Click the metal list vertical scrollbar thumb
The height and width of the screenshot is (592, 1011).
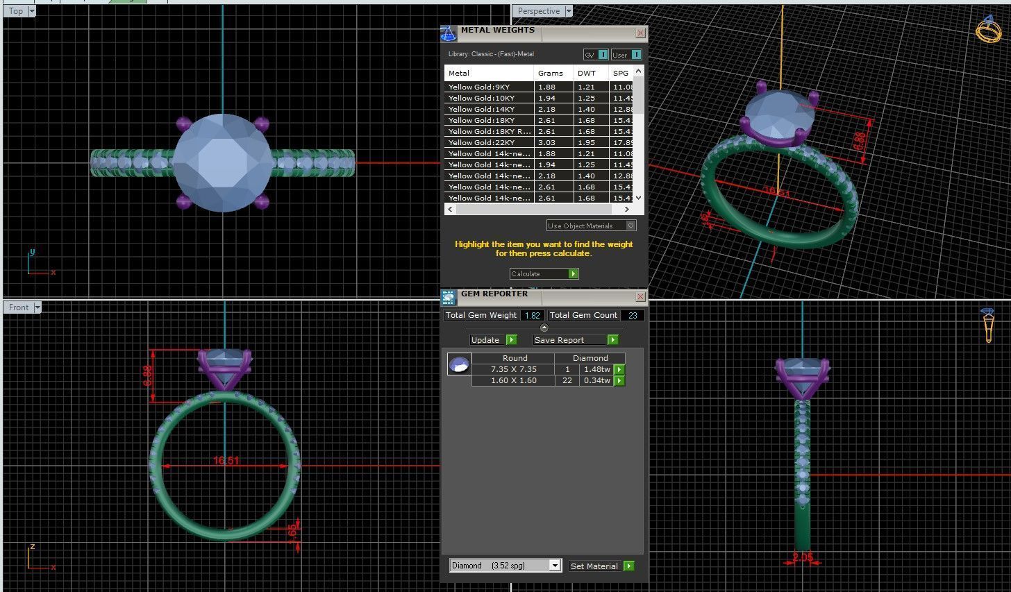[x=639, y=94]
